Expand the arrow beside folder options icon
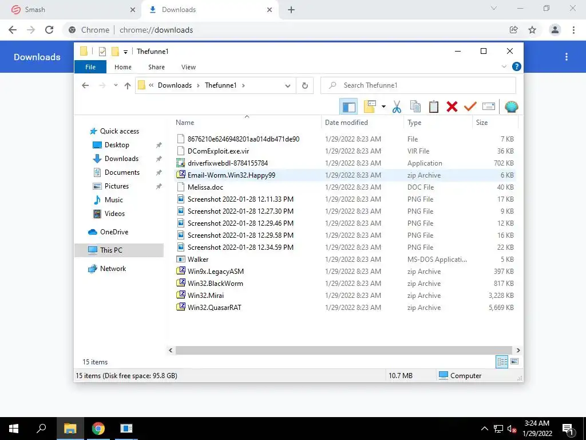This screenshot has height=440, width=586. tap(383, 107)
